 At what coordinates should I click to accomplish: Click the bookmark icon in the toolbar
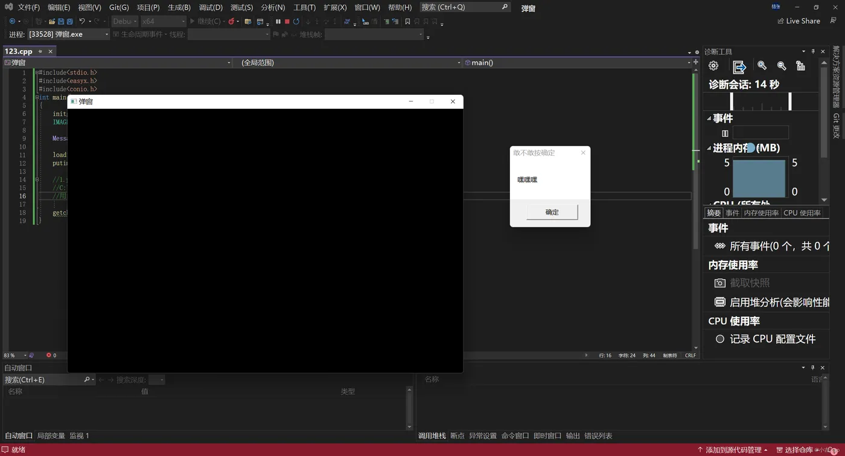click(407, 21)
